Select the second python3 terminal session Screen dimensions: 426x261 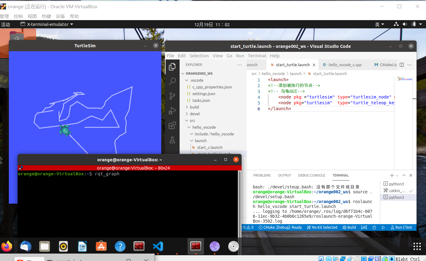coord(396,197)
